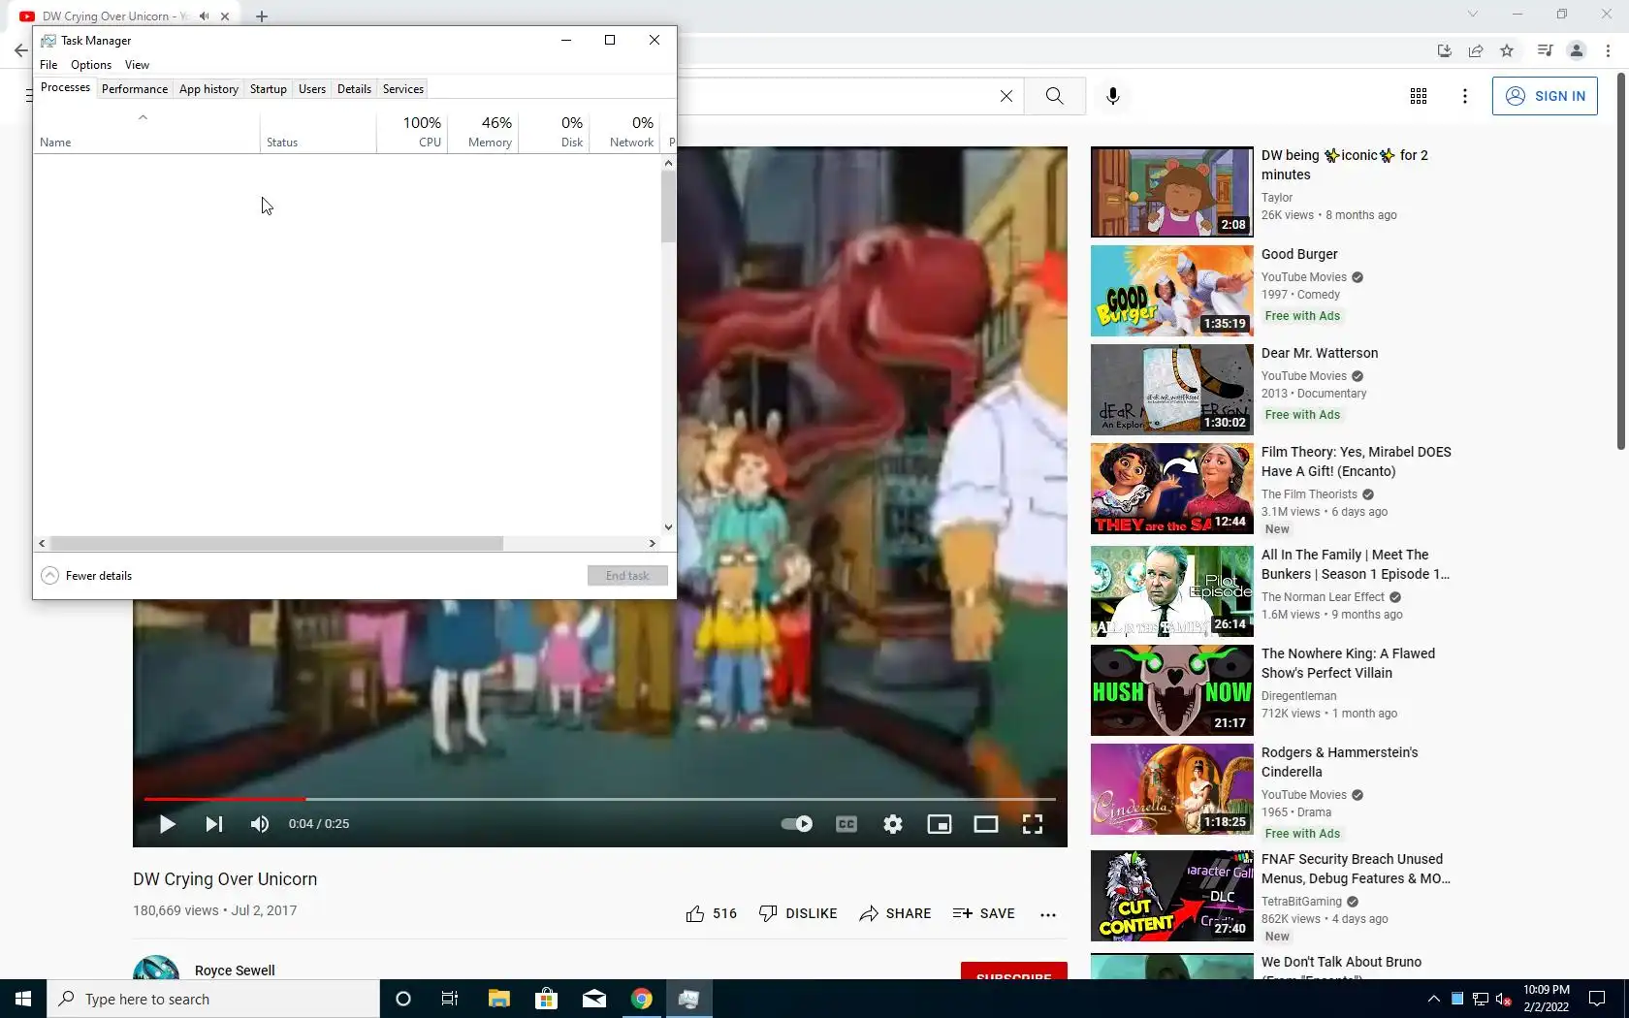Screen dimensions: 1629x1018
Task: Share the video
Action: point(895,913)
